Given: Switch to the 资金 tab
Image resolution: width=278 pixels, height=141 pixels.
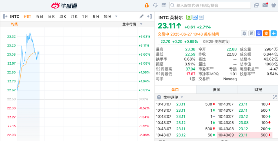Looking at the screenshot, I should click(x=216, y=90).
